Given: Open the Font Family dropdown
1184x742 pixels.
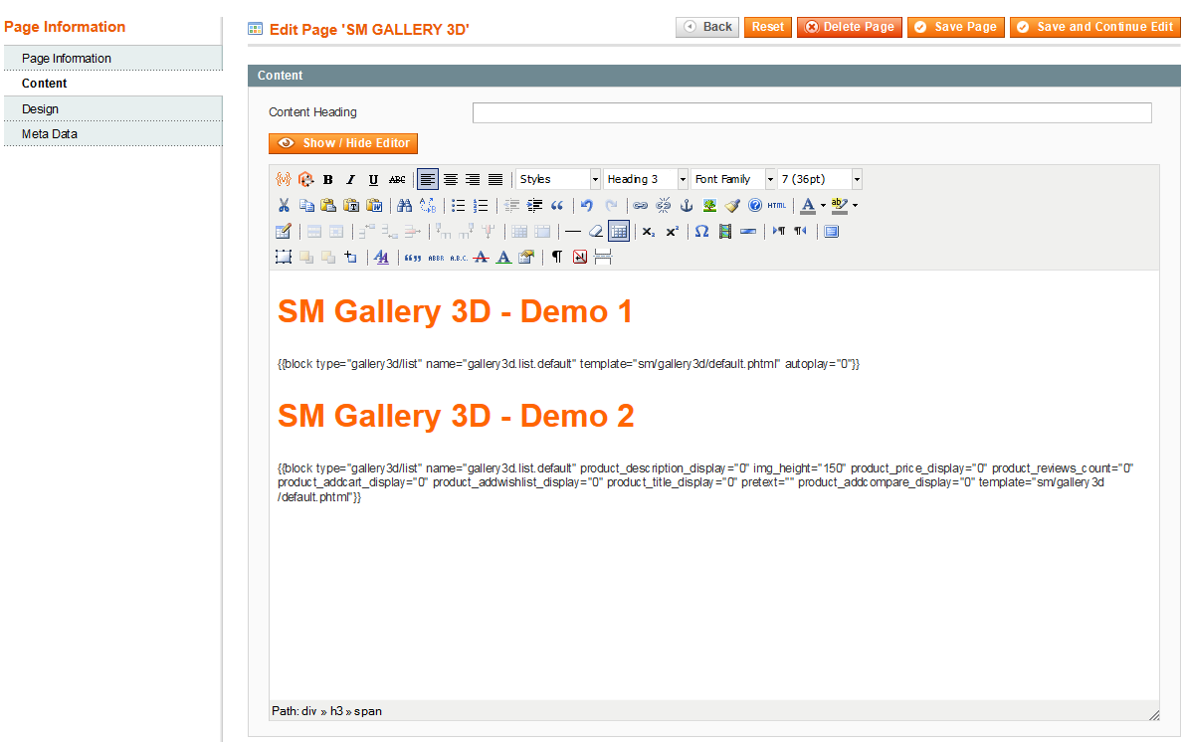Looking at the screenshot, I should pyautogui.click(x=733, y=180).
